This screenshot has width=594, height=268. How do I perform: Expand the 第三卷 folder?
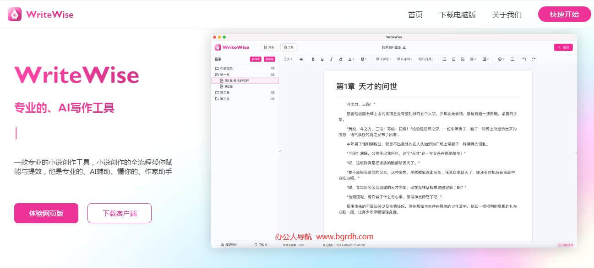(x=245, y=99)
